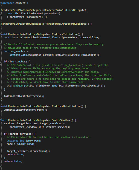139x170 pixels.
Task: Collapse fold marker at 'ICU DateFormat' comment
Action: click(x=0, y=65)
